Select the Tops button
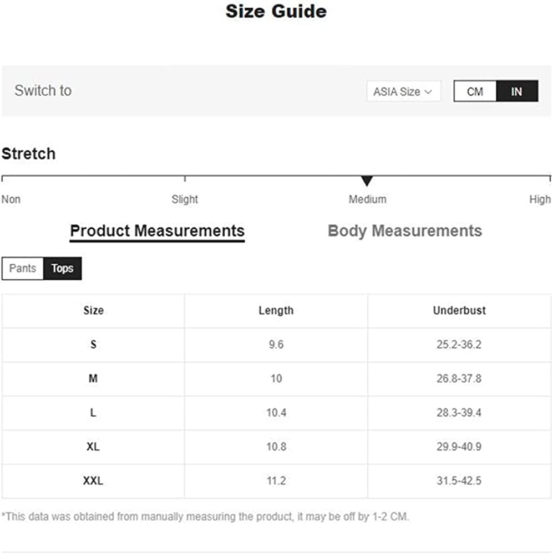 tap(62, 269)
